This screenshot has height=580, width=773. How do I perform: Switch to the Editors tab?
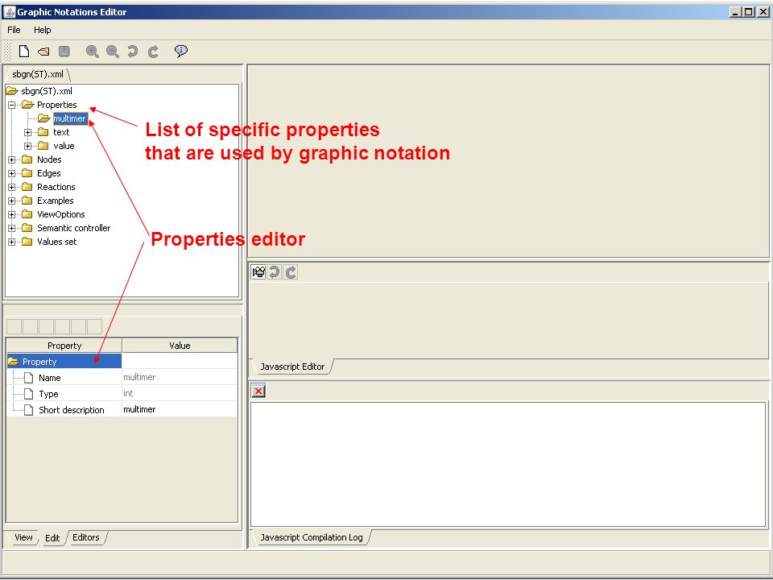coord(86,537)
